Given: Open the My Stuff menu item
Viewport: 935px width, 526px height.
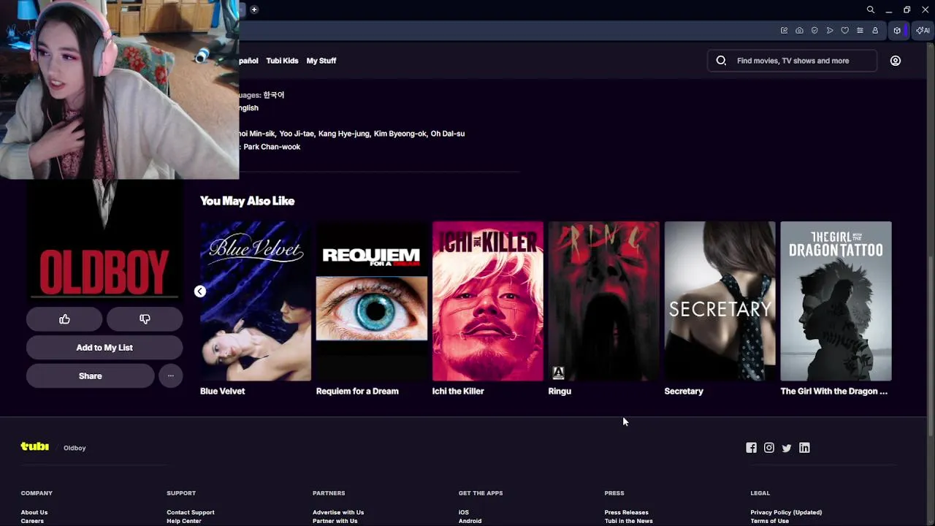Looking at the screenshot, I should [x=321, y=61].
